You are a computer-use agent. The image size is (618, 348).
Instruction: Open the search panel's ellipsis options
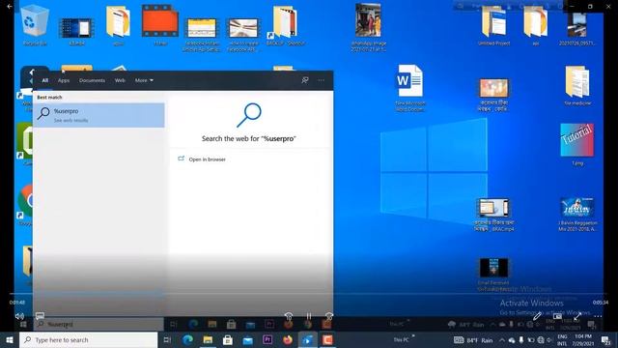tap(322, 80)
